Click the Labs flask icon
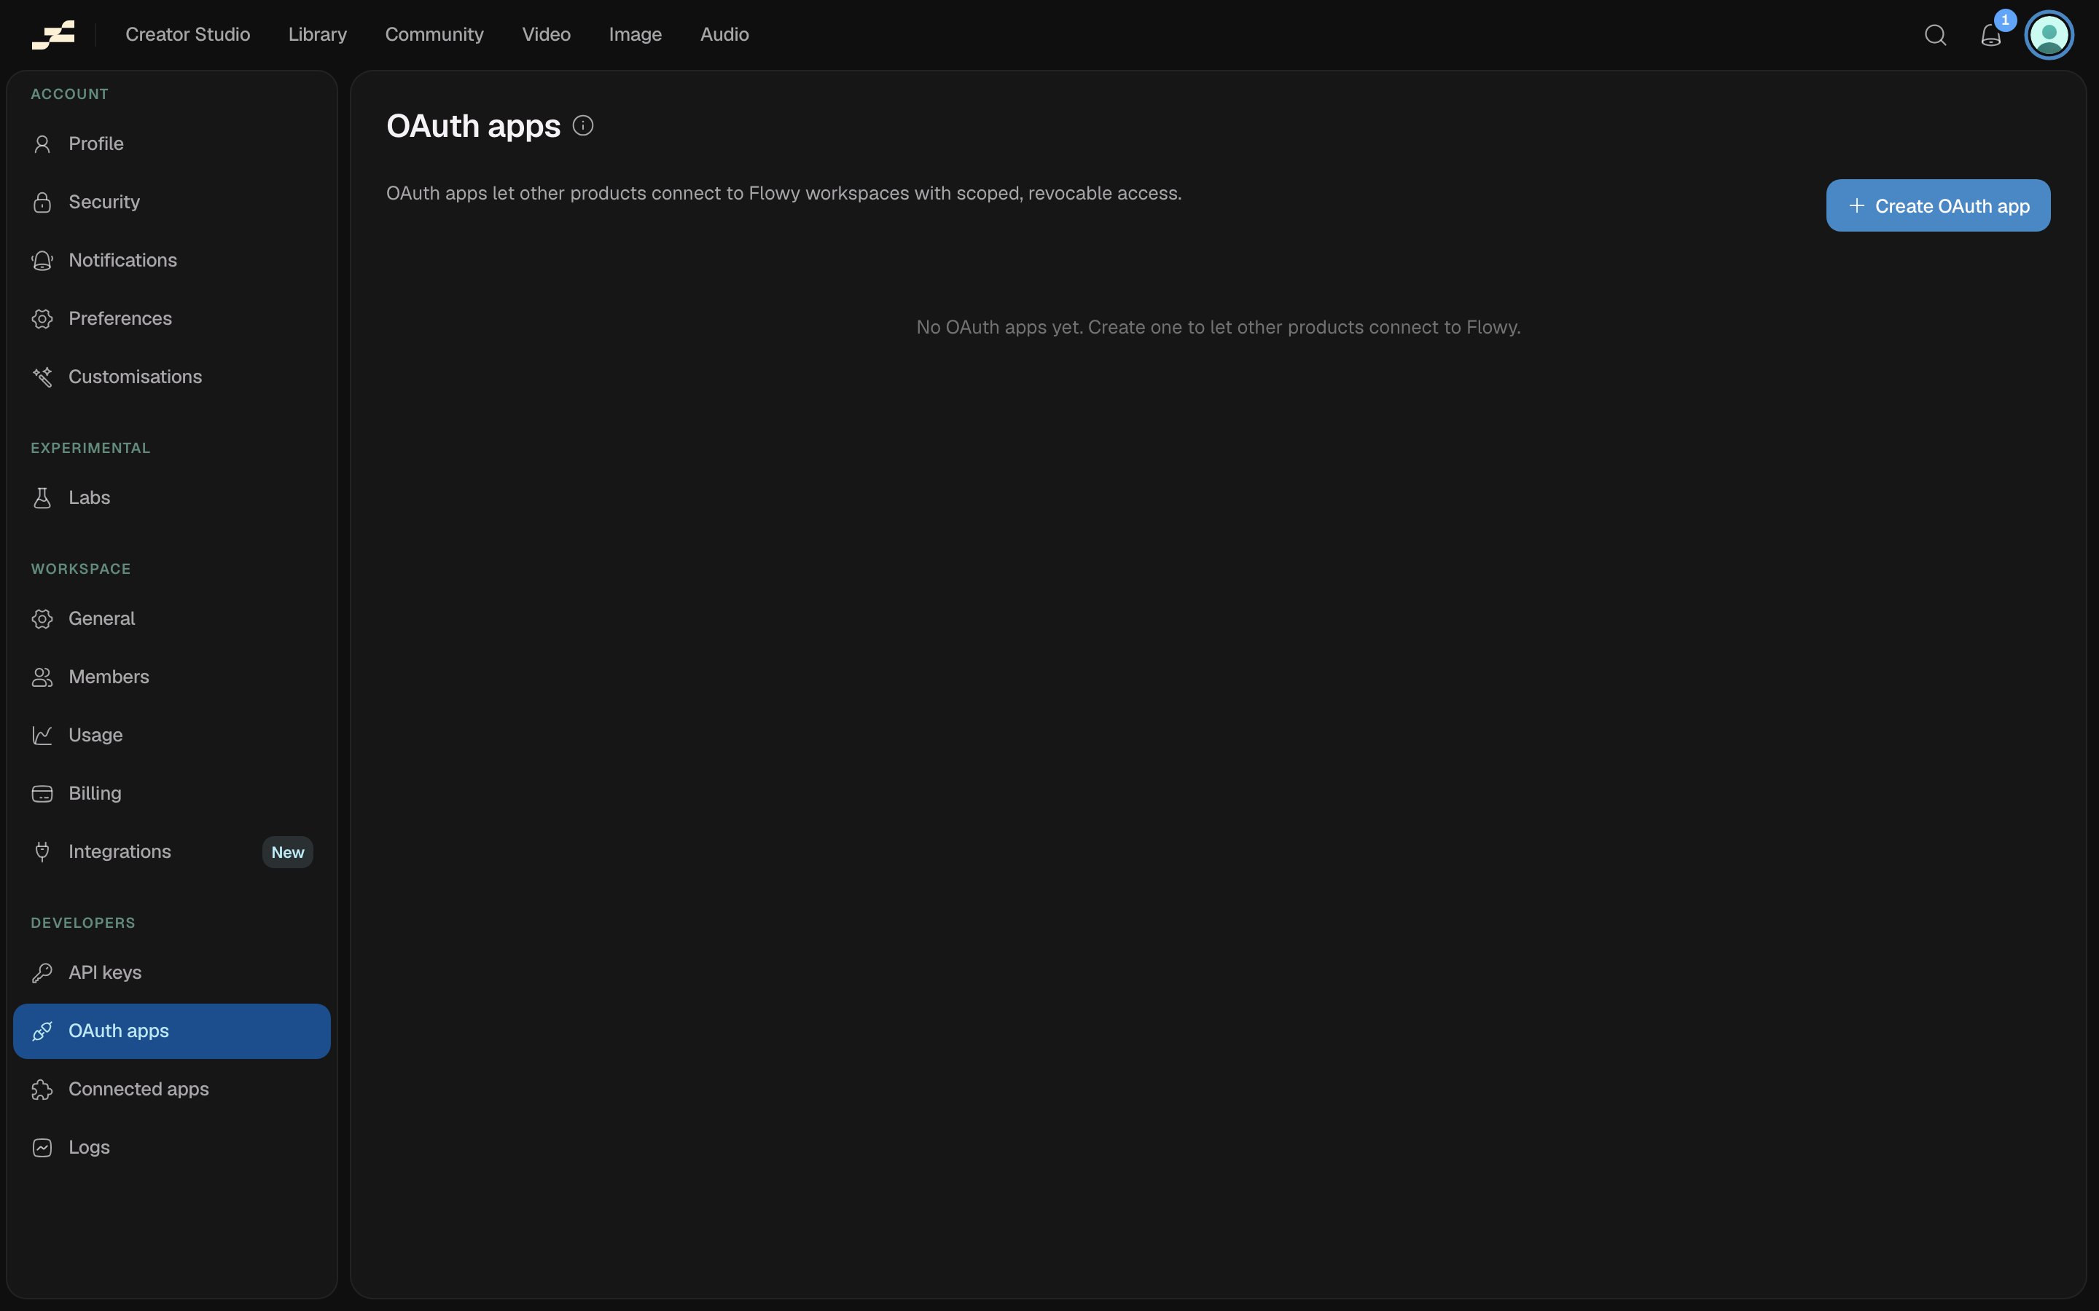 pos(42,497)
